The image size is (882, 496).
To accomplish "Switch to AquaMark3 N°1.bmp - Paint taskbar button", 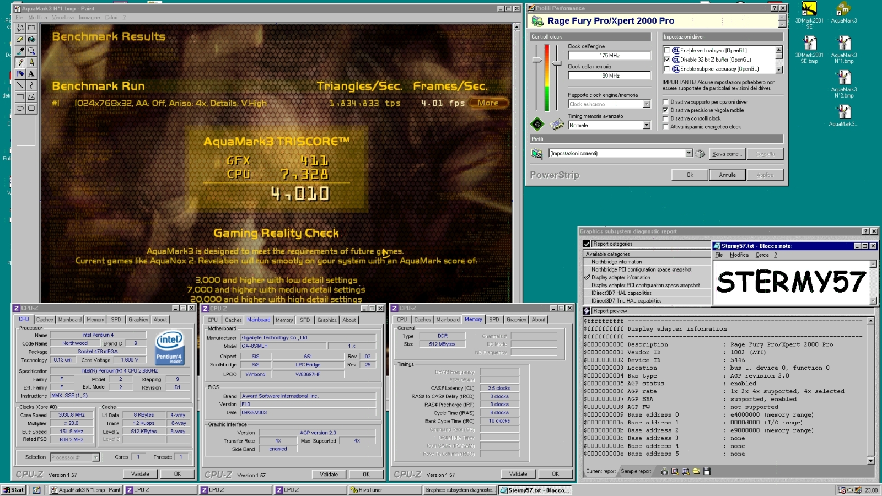I will click(x=85, y=490).
